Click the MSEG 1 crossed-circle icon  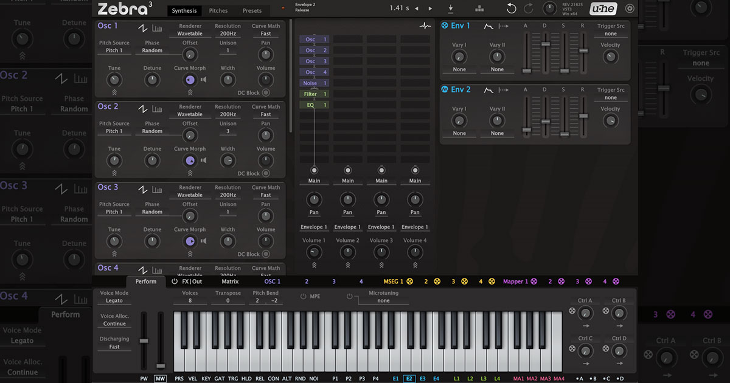409,281
